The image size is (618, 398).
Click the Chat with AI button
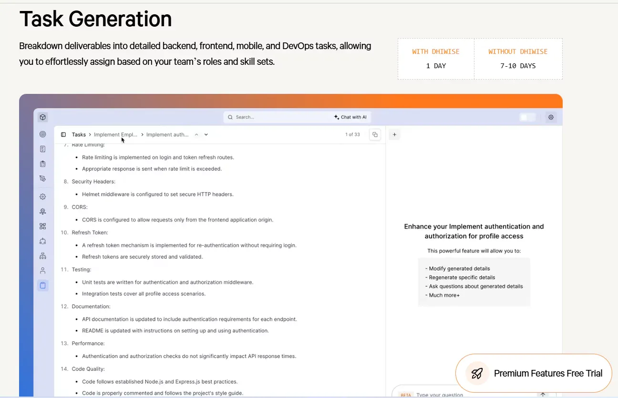(350, 117)
